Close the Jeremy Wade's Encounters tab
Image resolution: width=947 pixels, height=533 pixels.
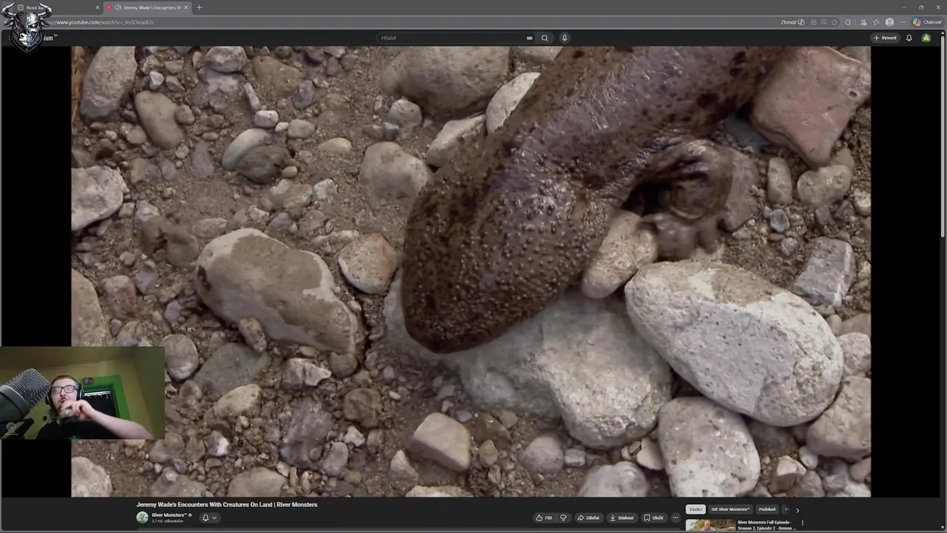point(186,7)
